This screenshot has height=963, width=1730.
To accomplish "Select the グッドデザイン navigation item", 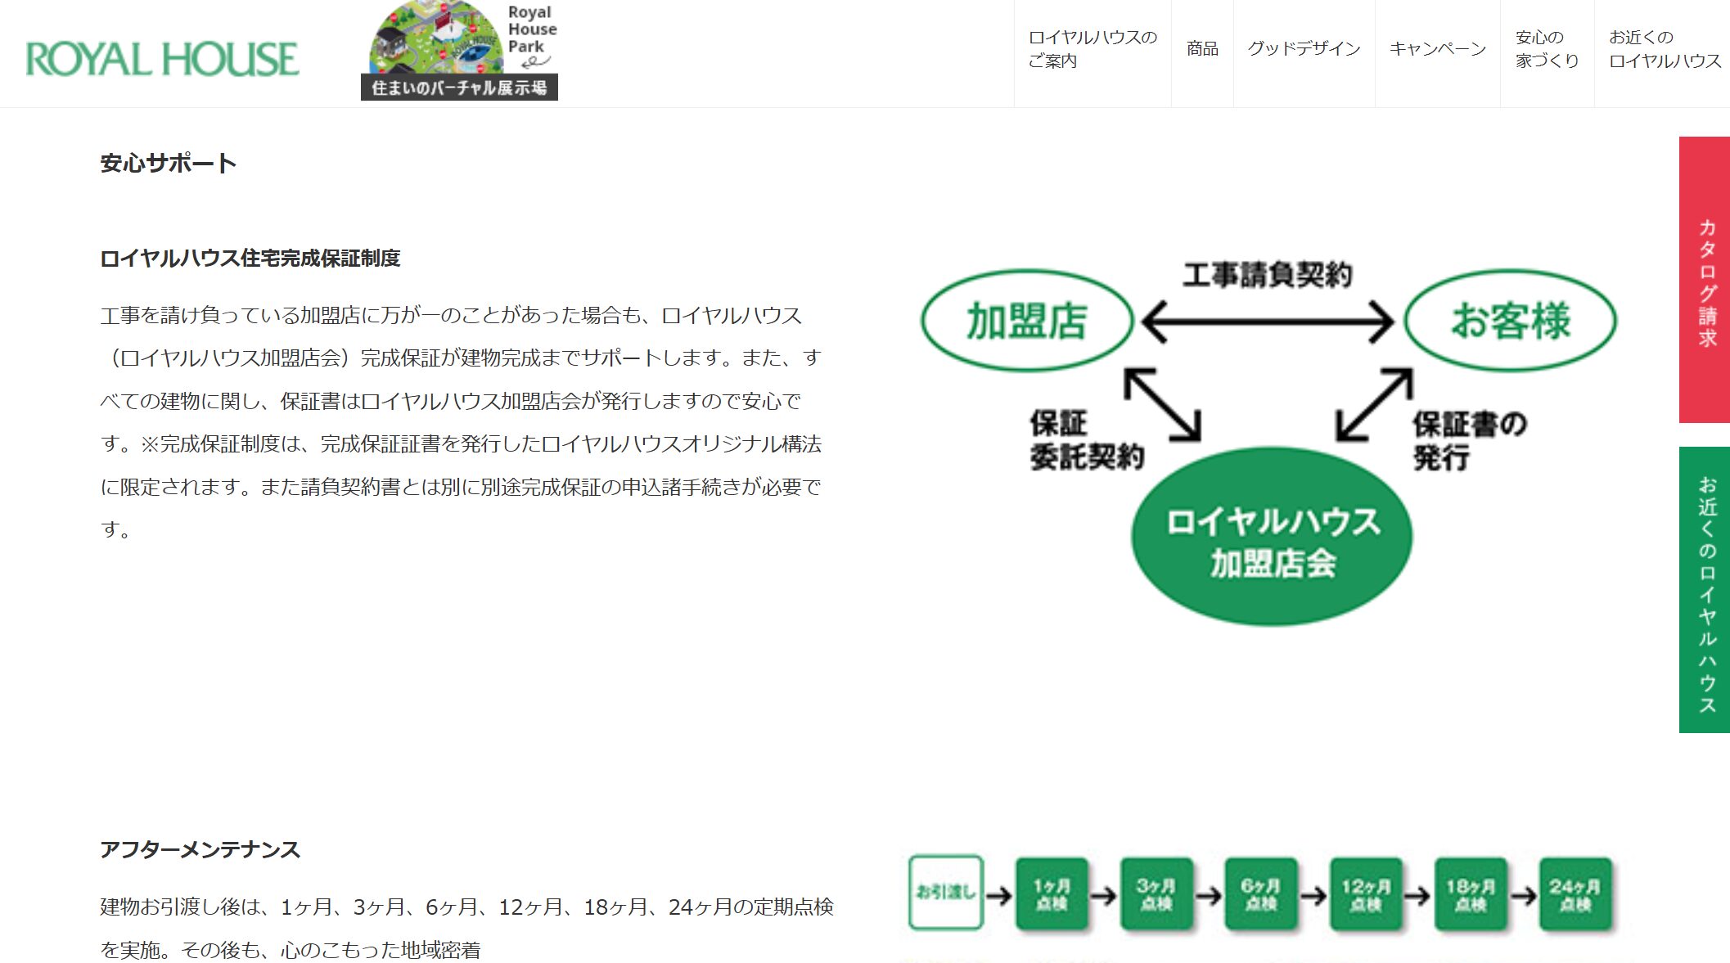I will (1303, 49).
